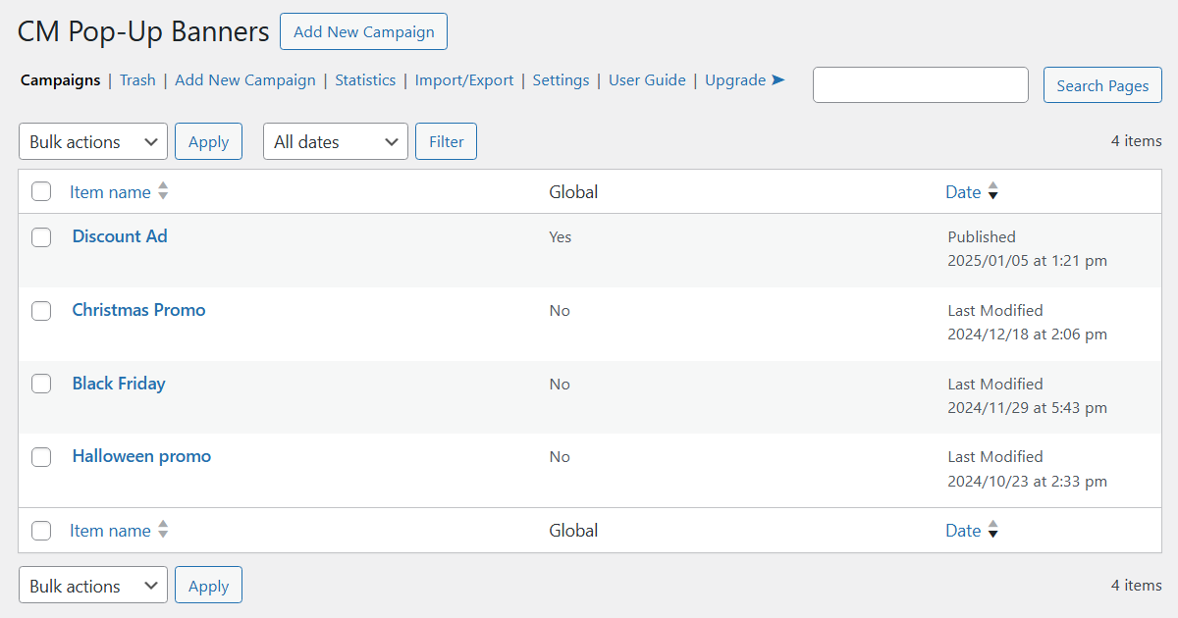
Task: Sort by bottom Item name header
Action: point(110,531)
